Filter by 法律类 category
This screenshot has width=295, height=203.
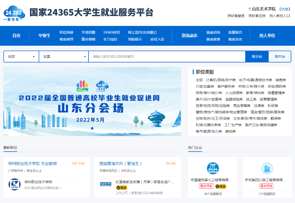259,106
